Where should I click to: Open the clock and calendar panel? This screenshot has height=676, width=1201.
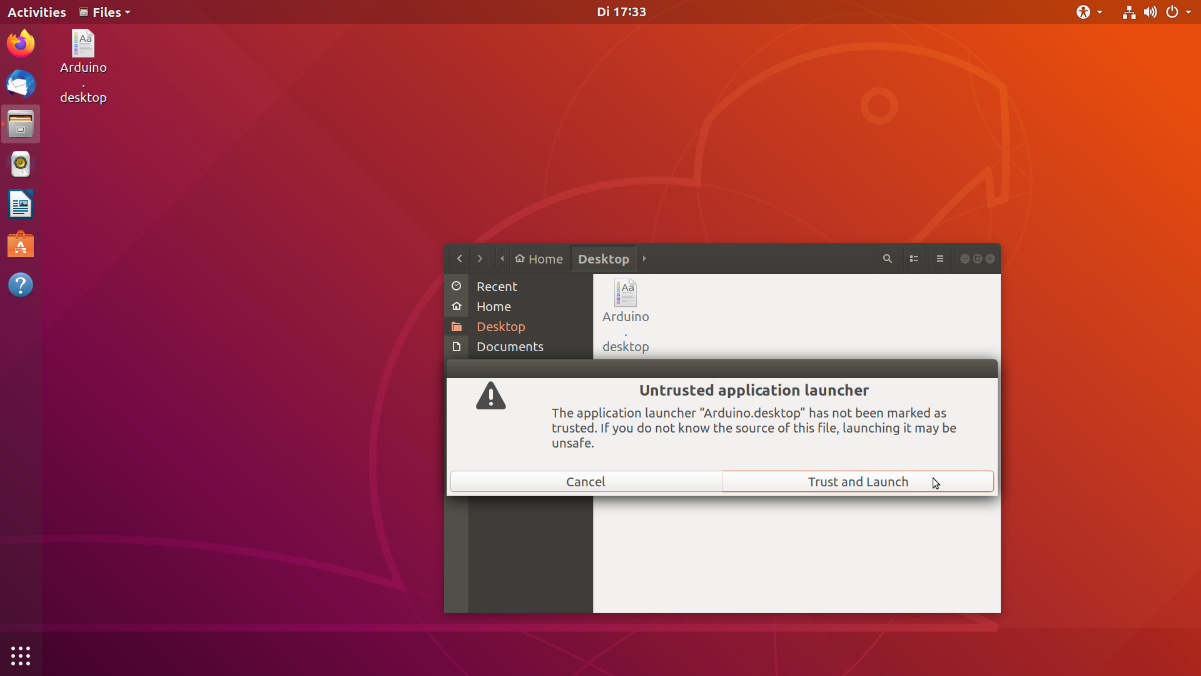click(621, 12)
